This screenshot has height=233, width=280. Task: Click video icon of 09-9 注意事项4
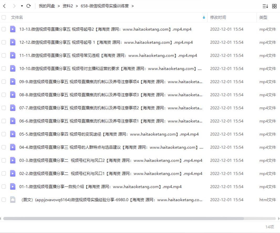[13, 82]
